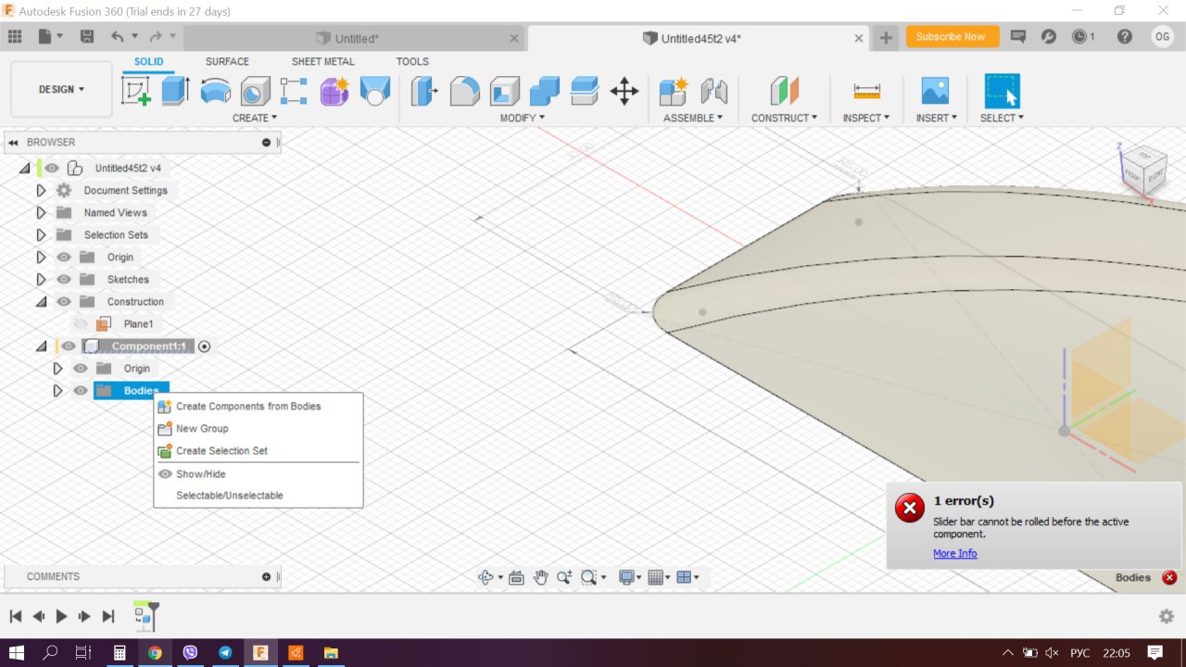Toggle visibility eye of Sketches folder
Screen dimensions: 1186x667
64,280
